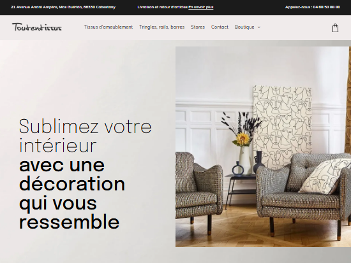Click the Toutentissus logo
Image resolution: width=351 pixels, height=263 pixels.
pyautogui.click(x=37, y=27)
